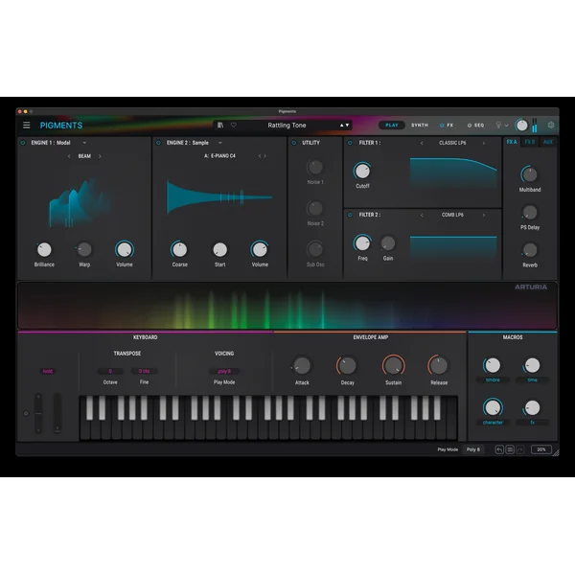Select the next preset with the down arrow
Viewport: 575px width, 575px height.
click(347, 125)
